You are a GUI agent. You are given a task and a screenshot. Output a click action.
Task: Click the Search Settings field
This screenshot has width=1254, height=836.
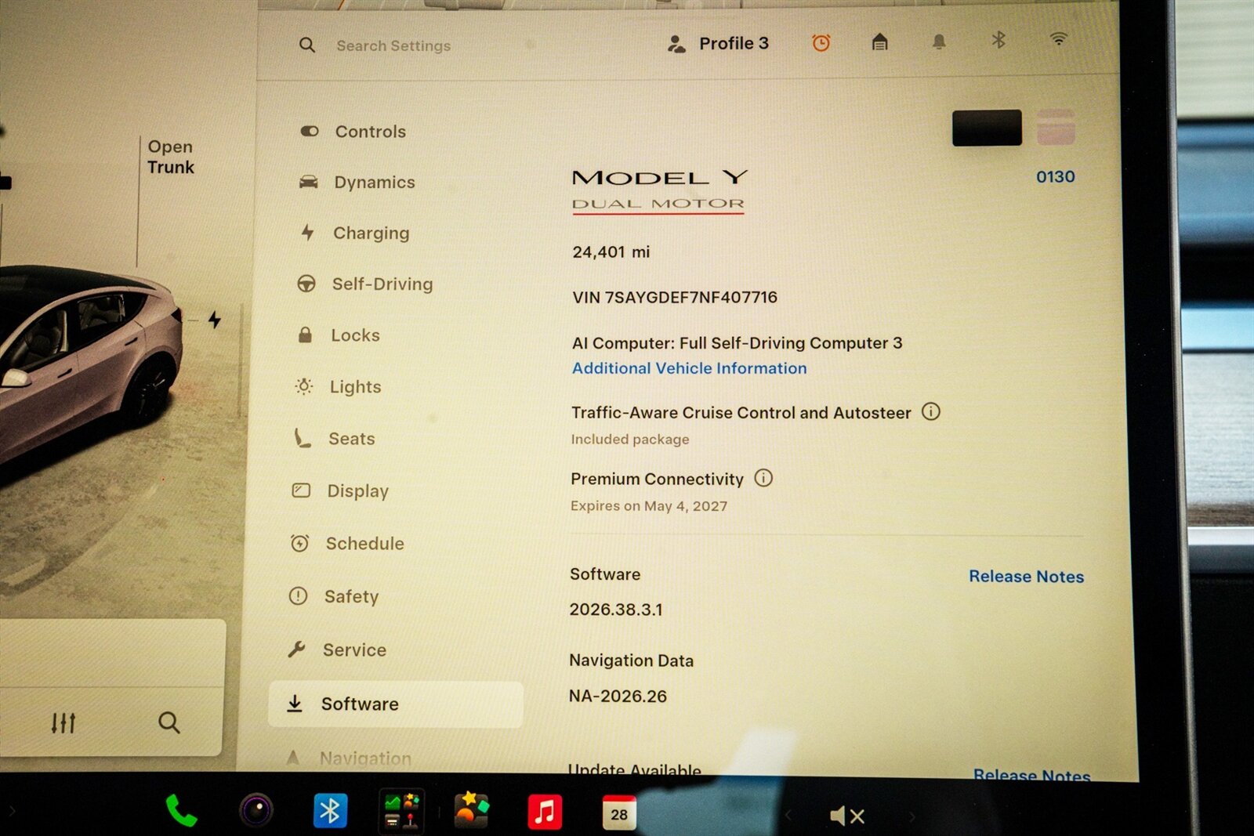click(393, 45)
